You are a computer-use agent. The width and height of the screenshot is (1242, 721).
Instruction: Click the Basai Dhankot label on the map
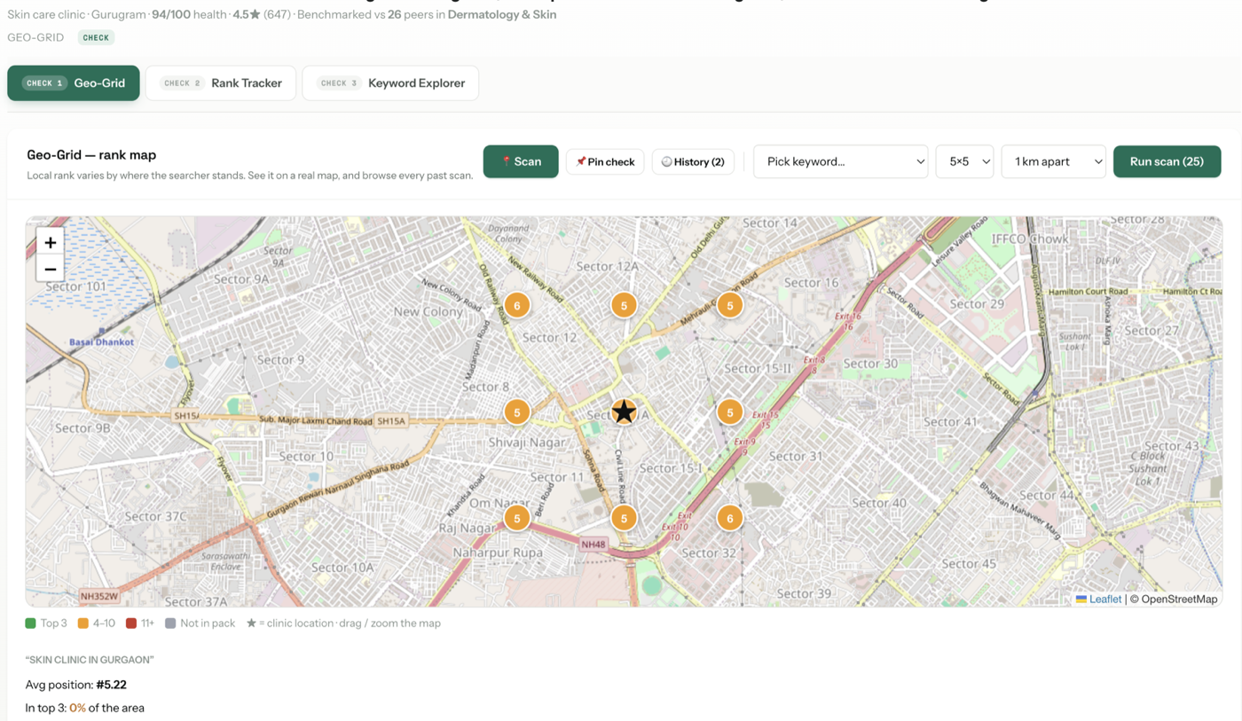coord(101,341)
